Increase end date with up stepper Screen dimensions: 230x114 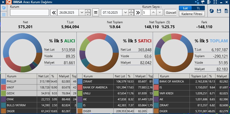pos(131,11)
